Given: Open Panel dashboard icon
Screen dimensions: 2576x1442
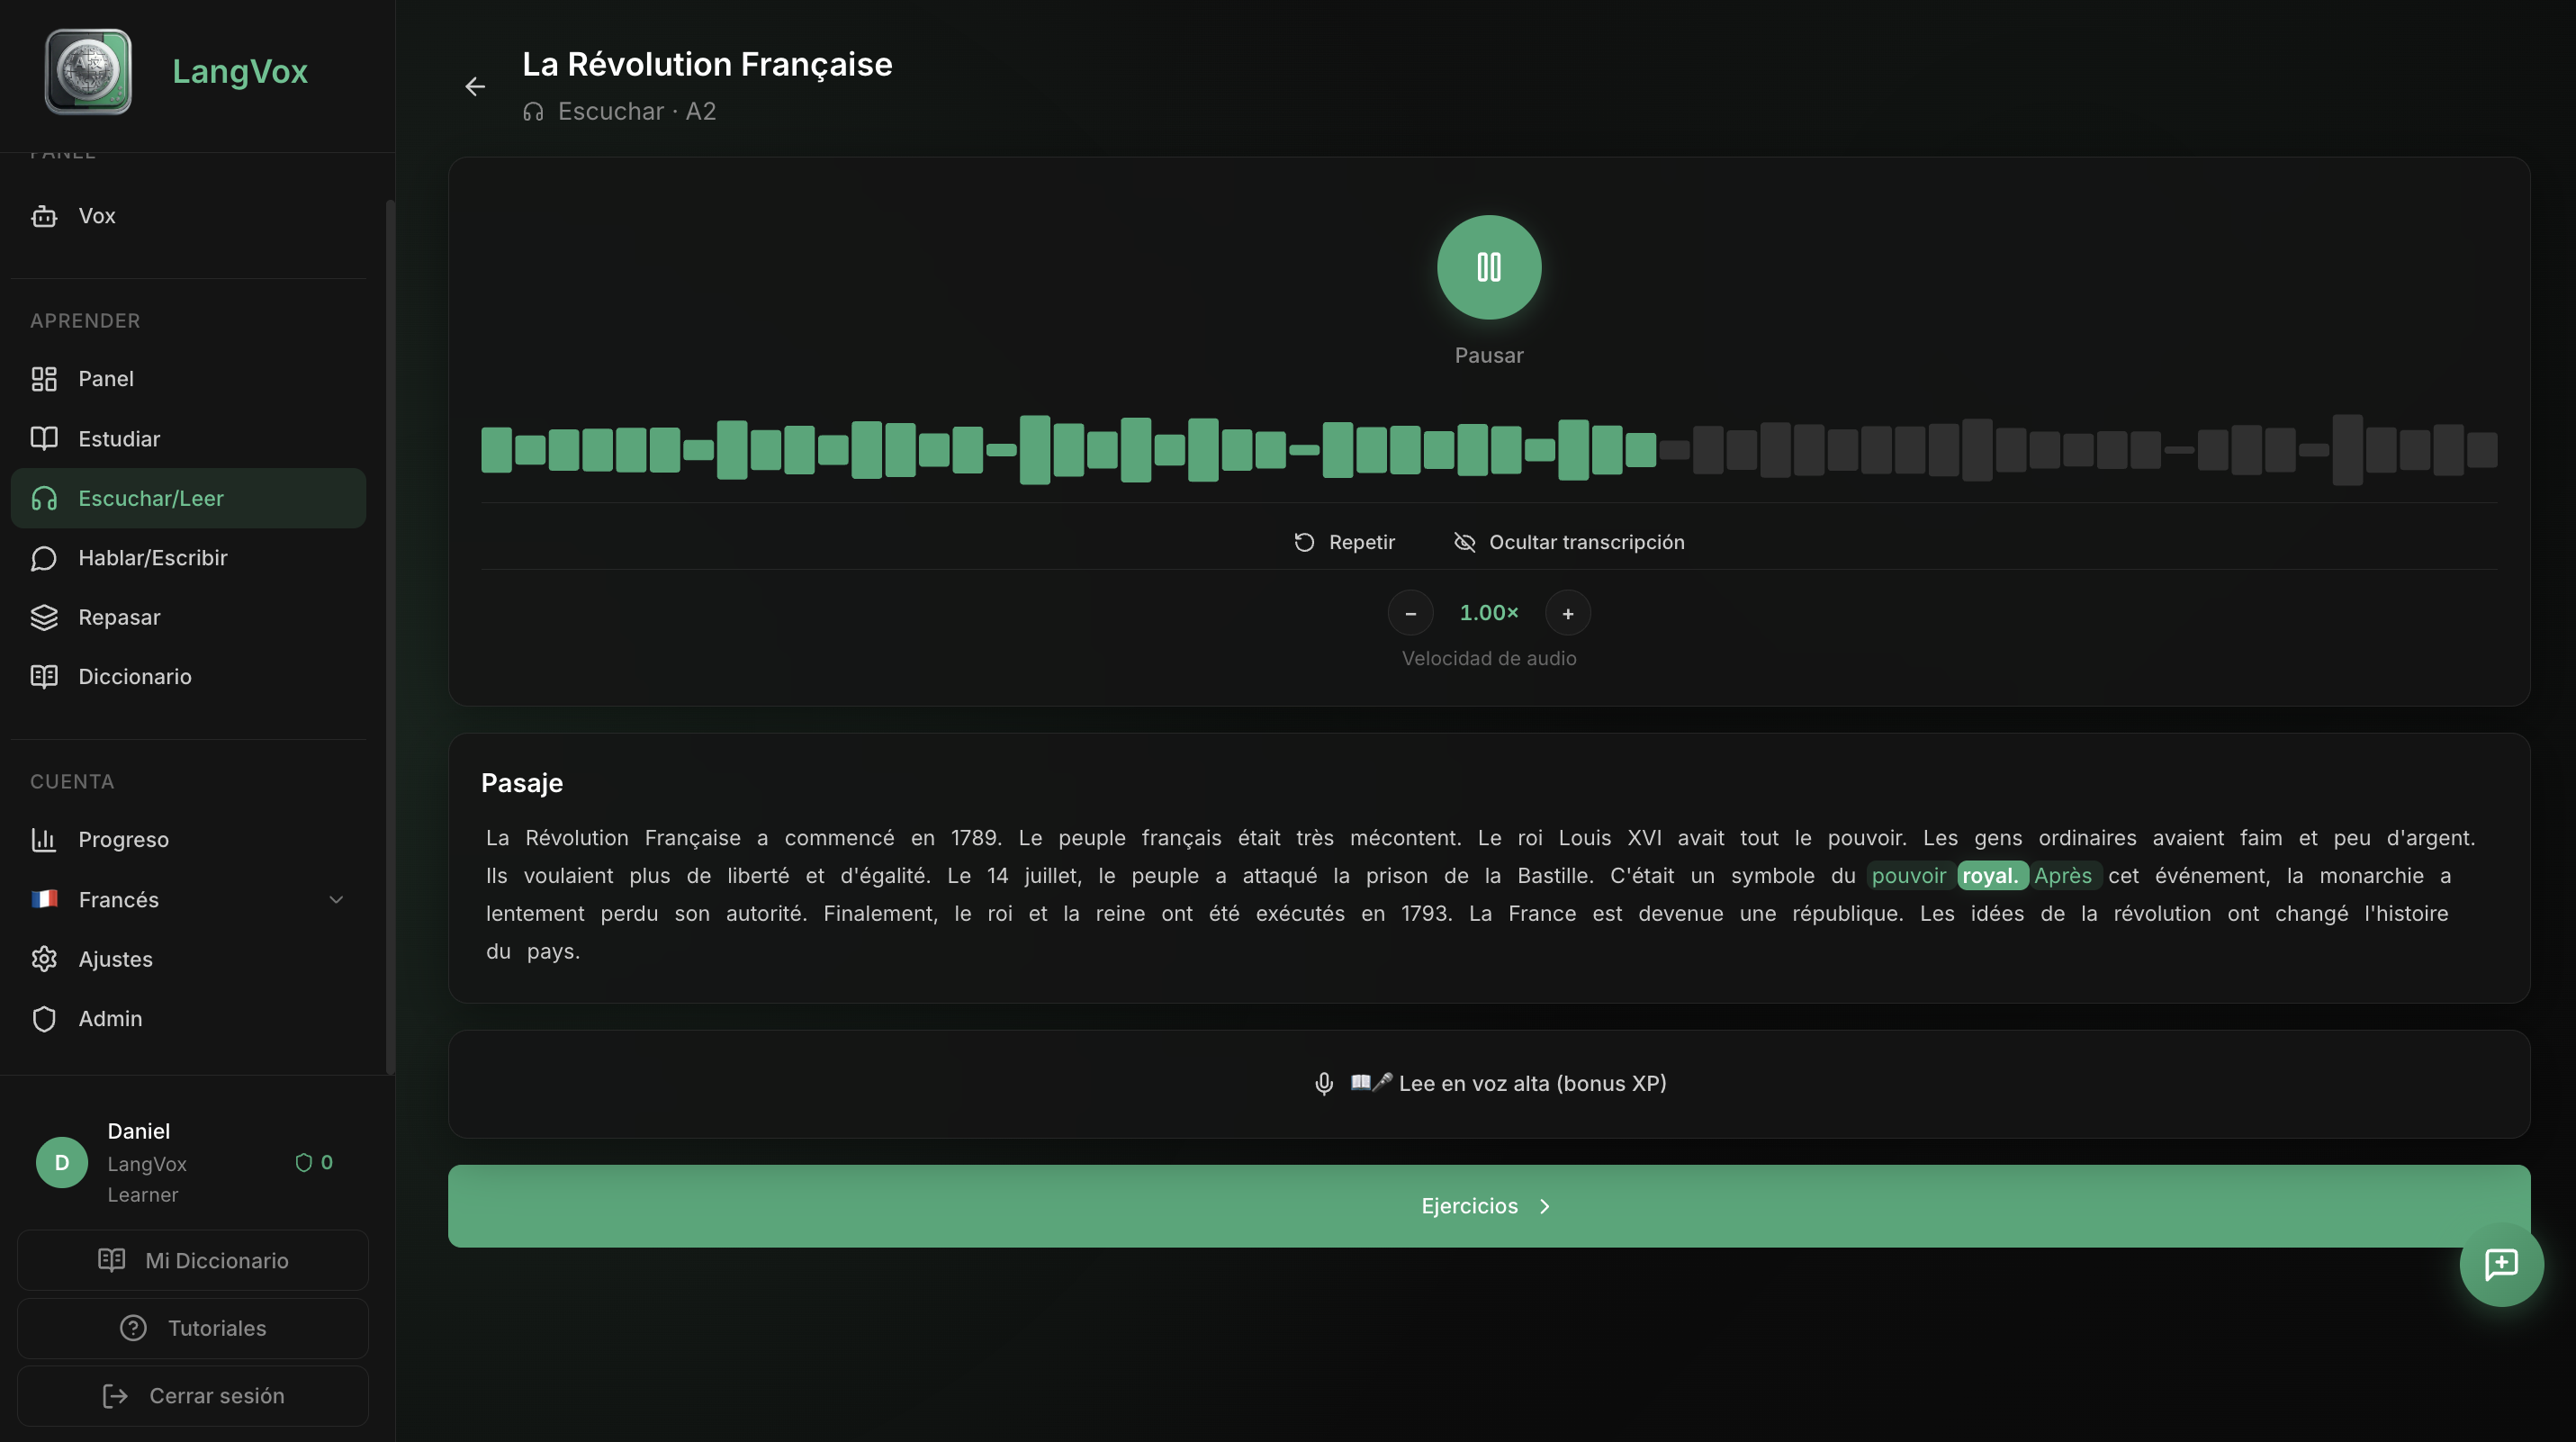Looking at the screenshot, I should [44, 379].
